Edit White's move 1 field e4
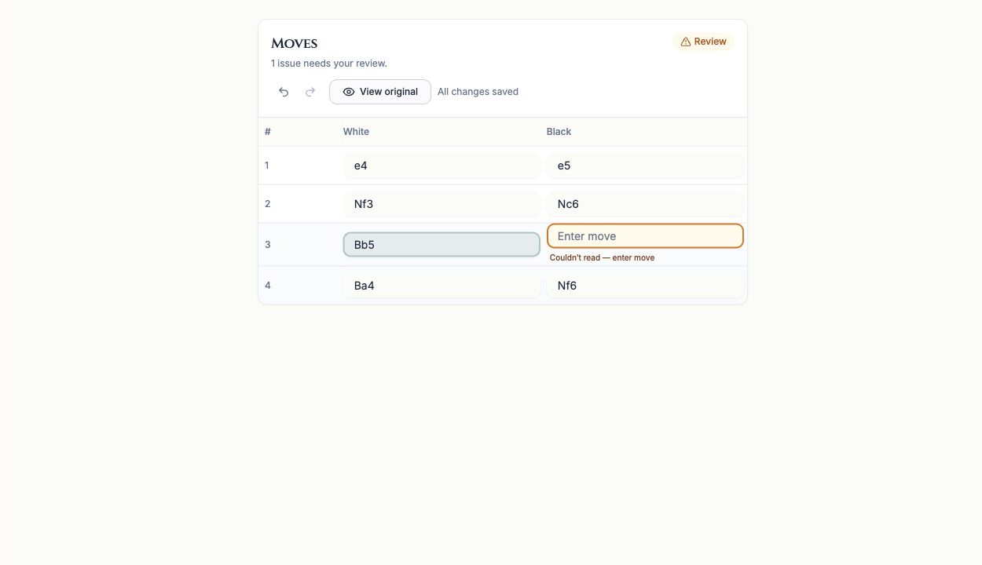The width and height of the screenshot is (982, 565). (442, 166)
